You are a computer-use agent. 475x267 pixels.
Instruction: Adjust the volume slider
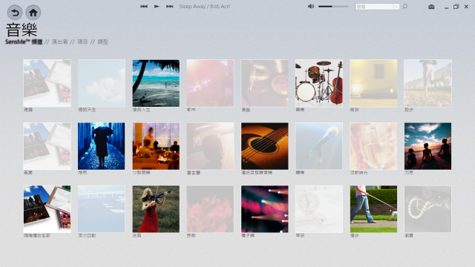[333, 7]
